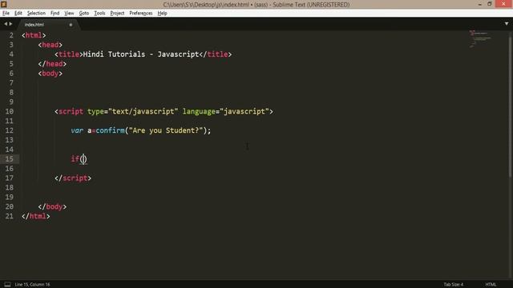The height and width of the screenshot is (288, 513).
Task: Open the Project menu
Action: point(117,13)
